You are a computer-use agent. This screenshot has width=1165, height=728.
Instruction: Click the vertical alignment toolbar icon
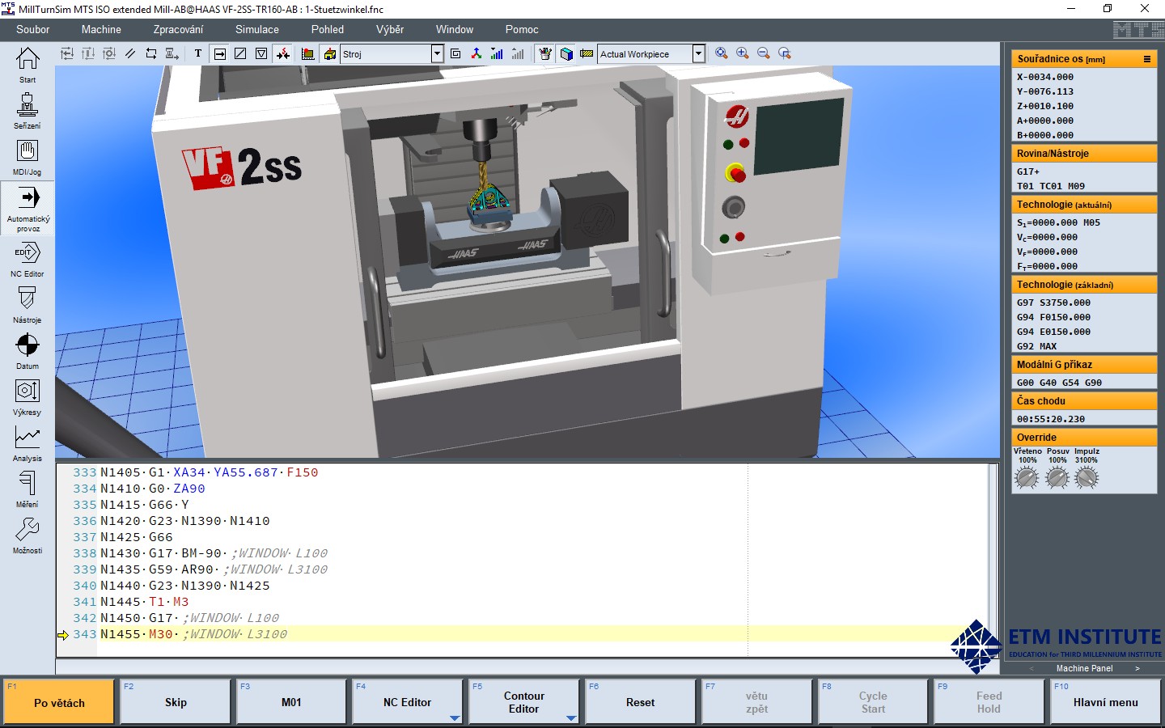pyautogui.click(x=88, y=53)
